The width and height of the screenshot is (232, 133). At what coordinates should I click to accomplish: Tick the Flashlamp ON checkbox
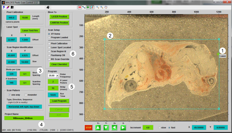coord(49,55)
